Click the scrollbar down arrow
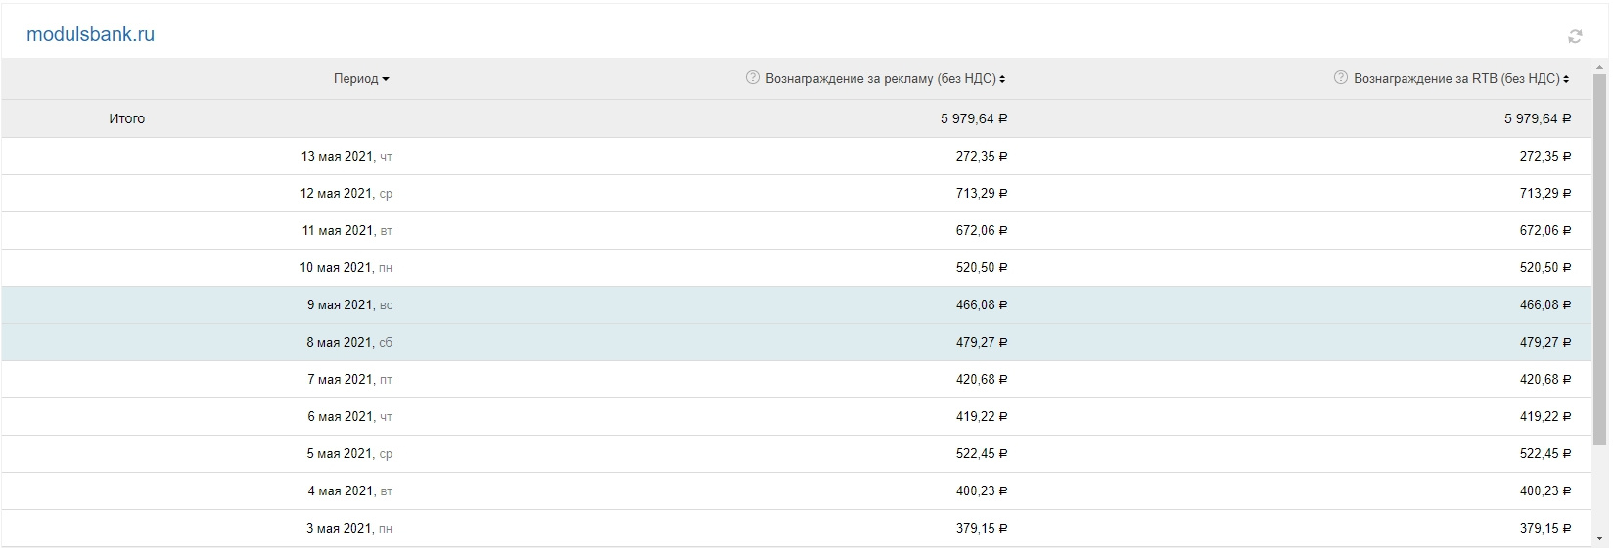Viewport: 1613px width, 560px height. (1601, 537)
